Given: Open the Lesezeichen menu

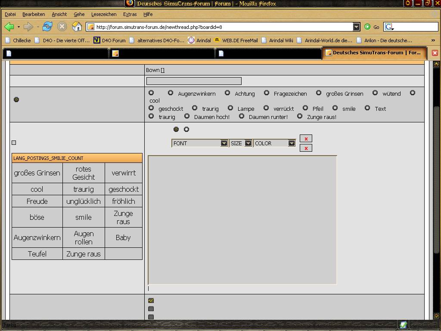Looking at the screenshot, I should [x=104, y=14].
